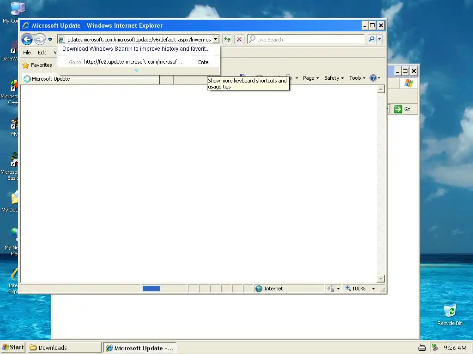The width and height of the screenshot is (473, 354).
Task: Click the Windows flag logo in background window
Action: pyautogui.click(x=409, y=83)
